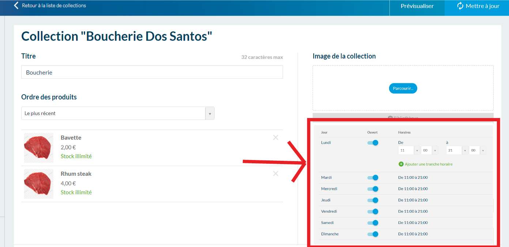Click the Lundi day label
This screenshot has width=509, height=247.
pos(326,142)
